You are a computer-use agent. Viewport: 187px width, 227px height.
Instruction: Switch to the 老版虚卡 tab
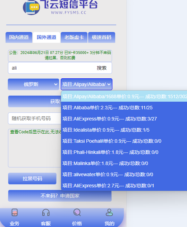(74, 37)
